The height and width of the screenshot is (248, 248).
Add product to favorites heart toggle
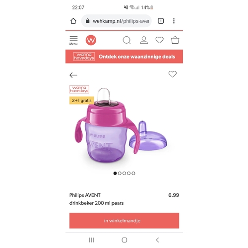coord(173,74)
